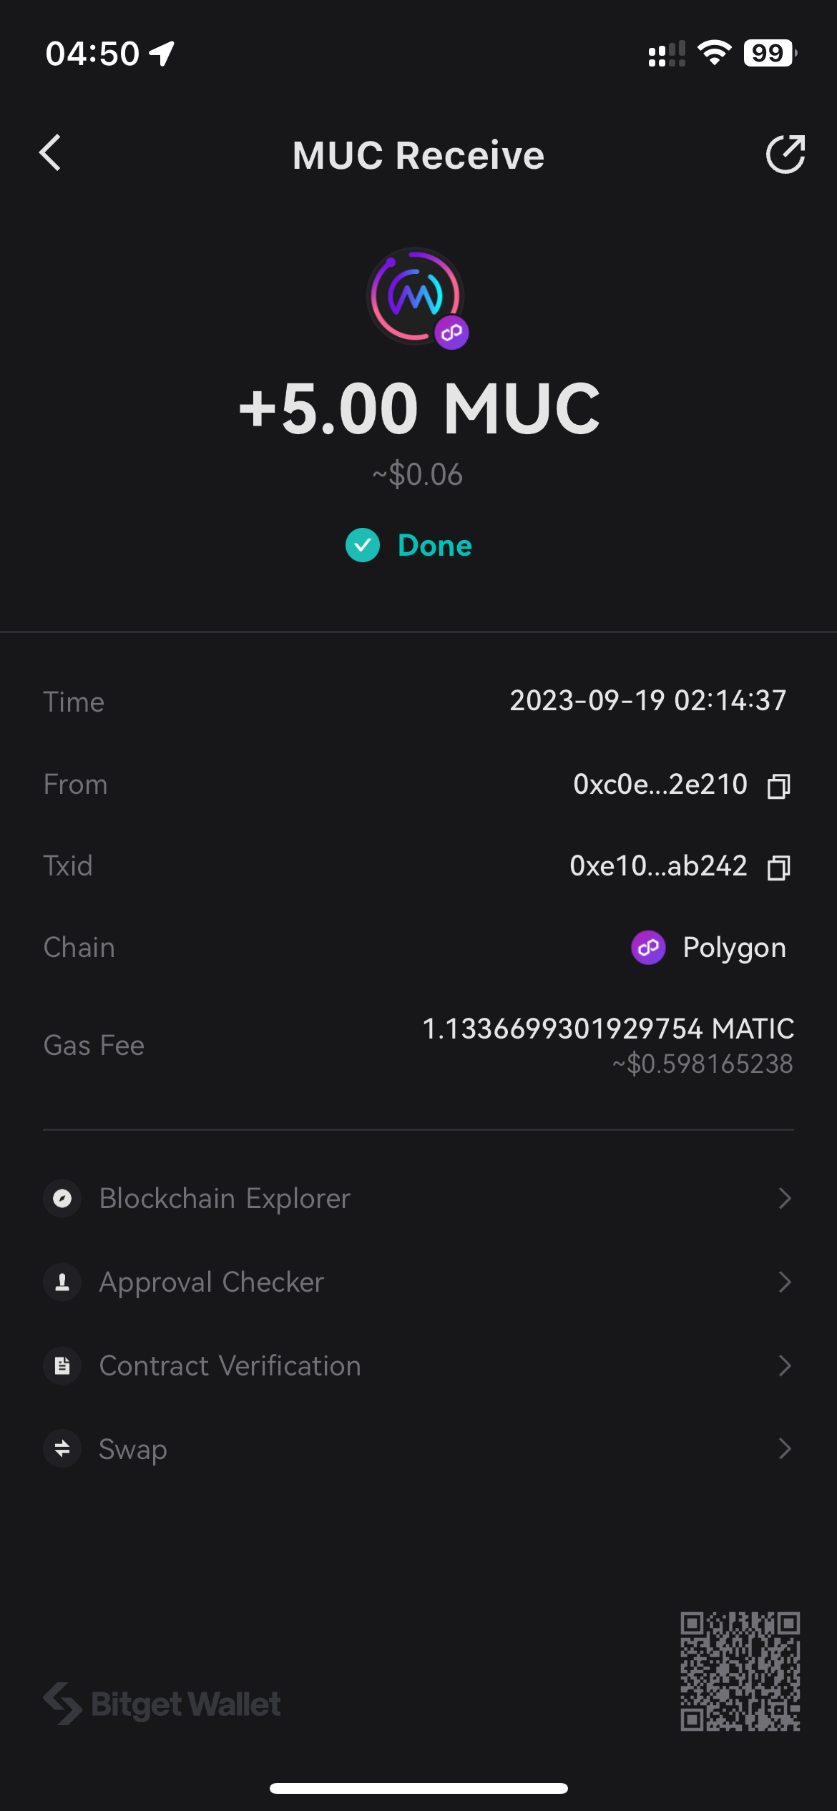Tap the Approval Checker stamp icon
The height and width of the screenshot is (1811, 837).
pos(62,1282)
